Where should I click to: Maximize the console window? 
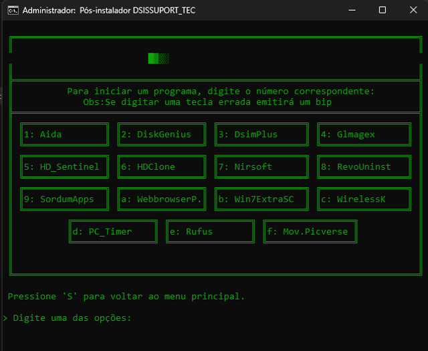[382, 10]
